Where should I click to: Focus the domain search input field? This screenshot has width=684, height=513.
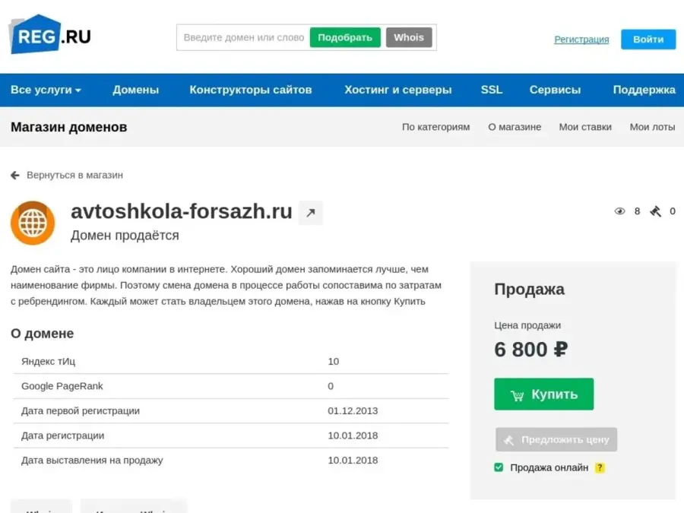click(243, 37)
